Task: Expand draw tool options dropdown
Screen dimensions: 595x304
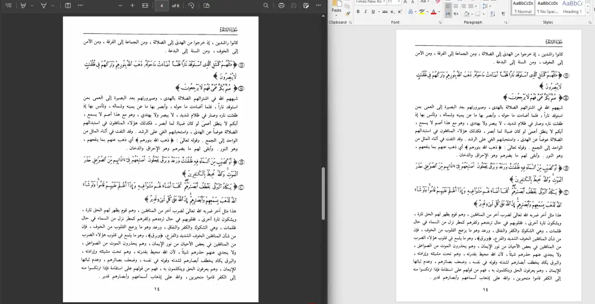Action: 53,6
